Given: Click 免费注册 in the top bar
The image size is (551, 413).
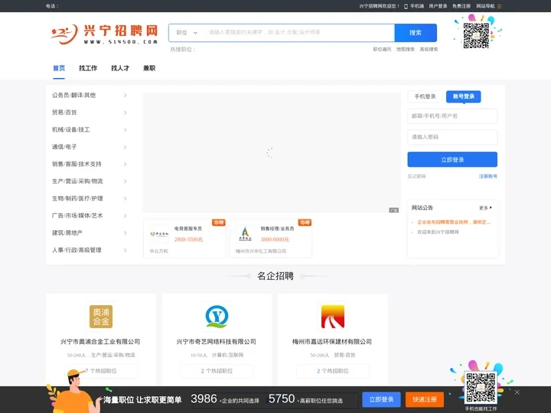Looking at the screenshot, I should 461,6.
